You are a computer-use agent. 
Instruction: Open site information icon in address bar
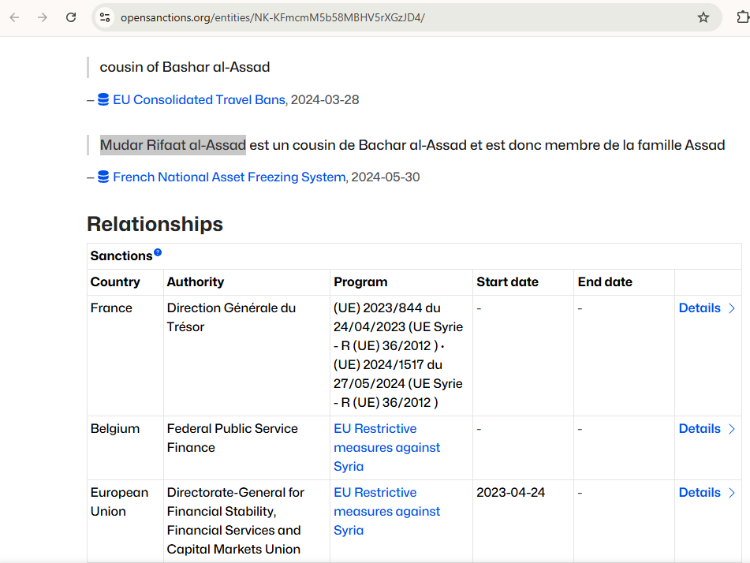click(105, 17)
